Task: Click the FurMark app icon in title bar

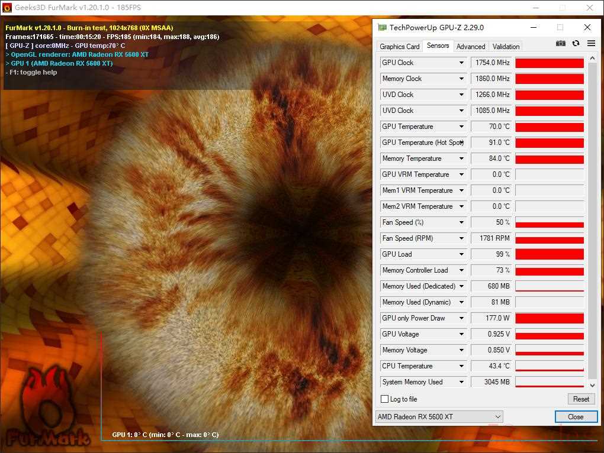Action: [x=7, y=7]
